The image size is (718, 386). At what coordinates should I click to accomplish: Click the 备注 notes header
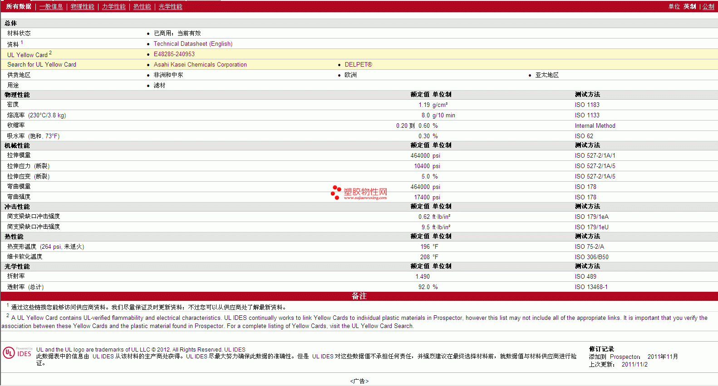point(359,296)
